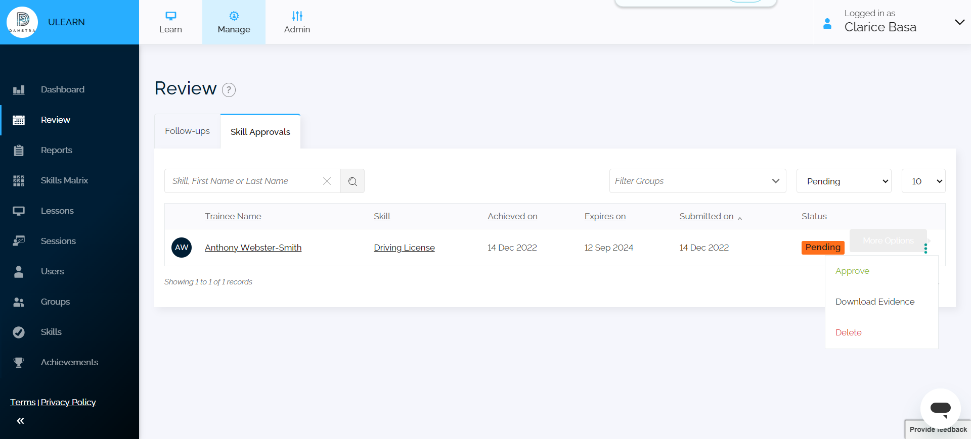Screen dimensions: 971x439
Task: Sort by Expires on column
Action: (605, 216)
